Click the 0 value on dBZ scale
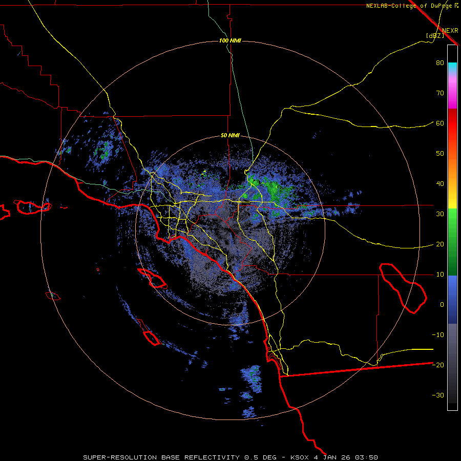The width and height of the screenshot is (461, 461). 442,305
